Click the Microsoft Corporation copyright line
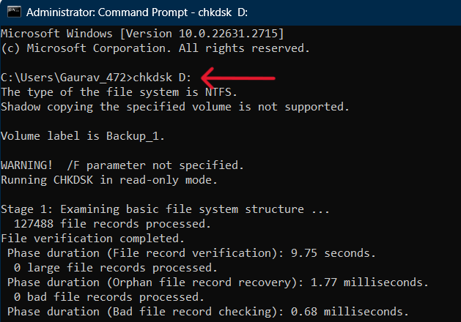The height and width of the screenshot is (322, 461). coord(155,48)
